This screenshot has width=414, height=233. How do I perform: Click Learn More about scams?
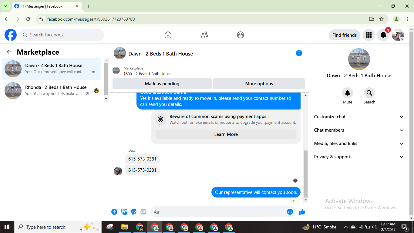226,134
